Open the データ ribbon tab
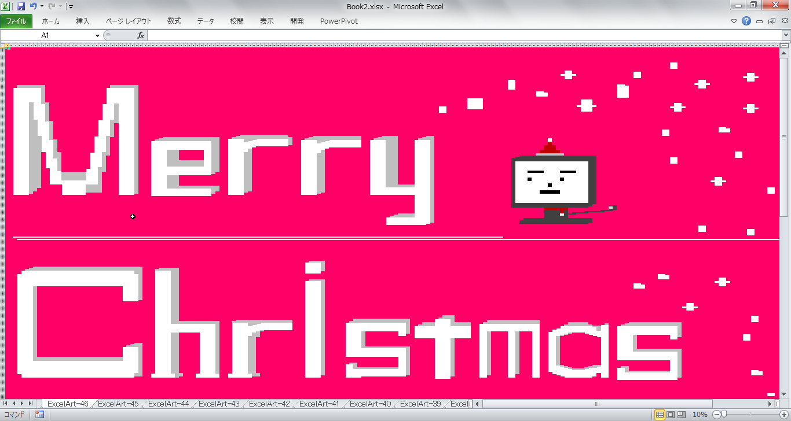The width and height of the screenshot is (791, 421). coord(206,21)
